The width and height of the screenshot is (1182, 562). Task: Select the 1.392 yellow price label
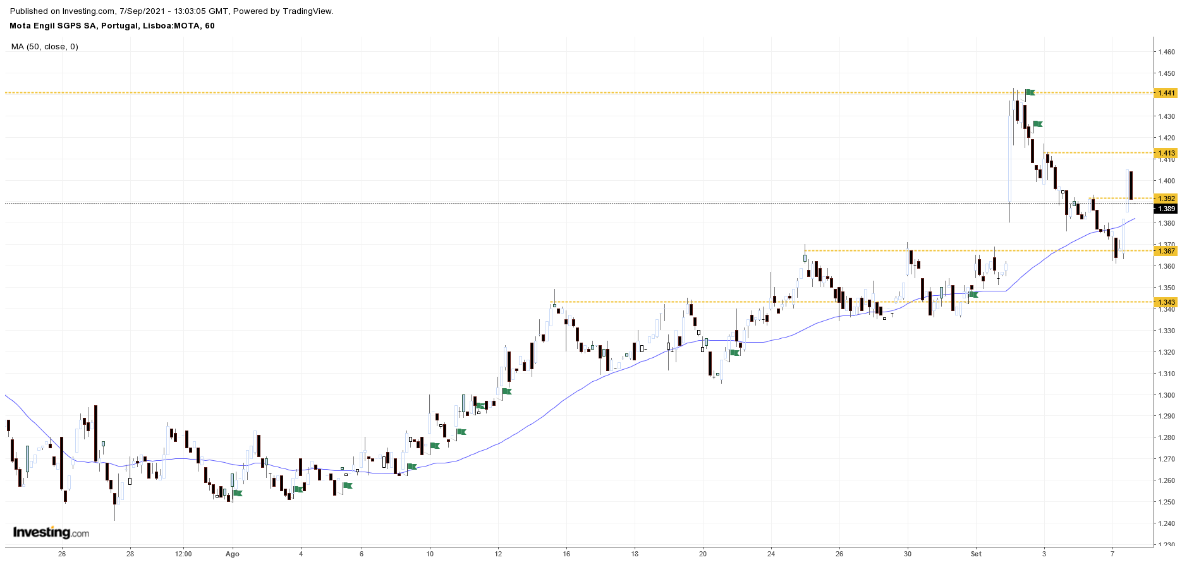(1166, 199)
